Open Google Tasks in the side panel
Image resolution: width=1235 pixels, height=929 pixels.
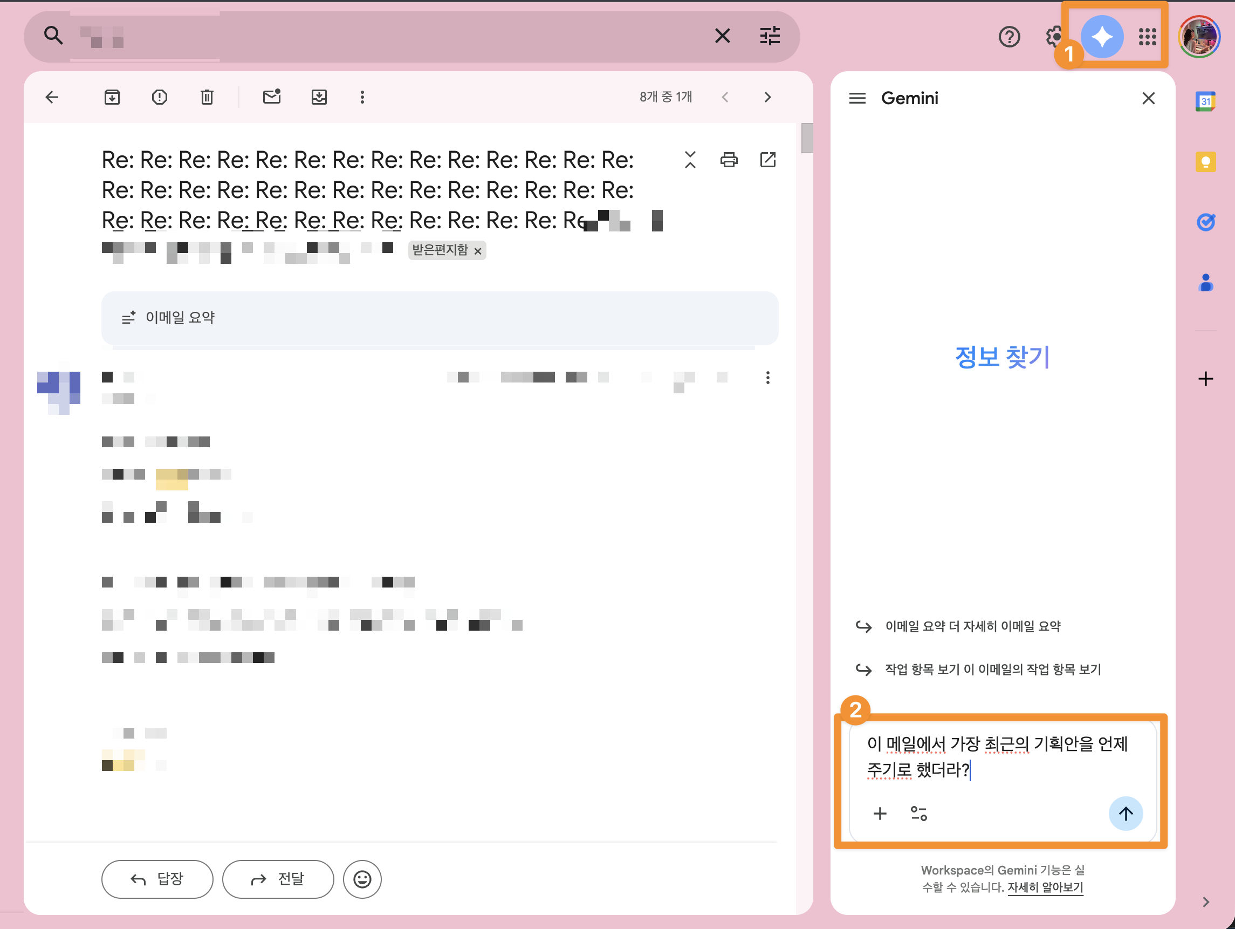1206,222
